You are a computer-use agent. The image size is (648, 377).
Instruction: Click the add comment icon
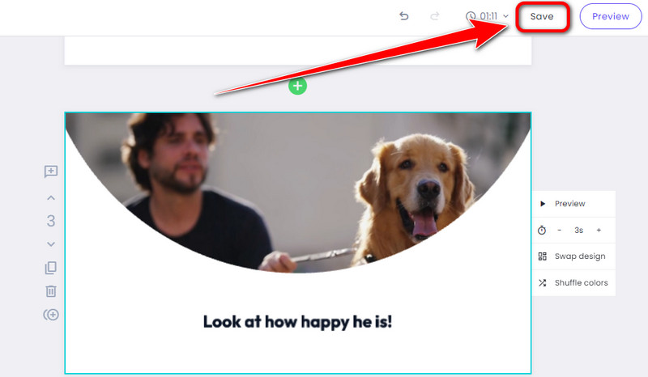(x=51, y=172)
